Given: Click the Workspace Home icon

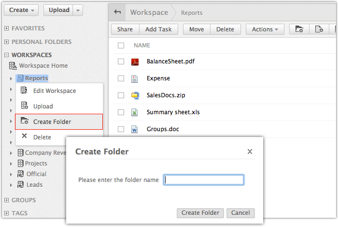Looking at the screenshot, I should point(13,66).
